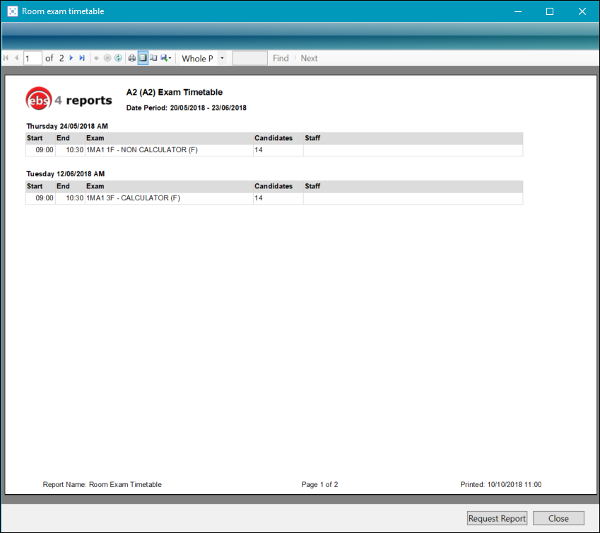Click the Find link in the toolbar
Screen dimensions: 600x533
coord(281,58)
